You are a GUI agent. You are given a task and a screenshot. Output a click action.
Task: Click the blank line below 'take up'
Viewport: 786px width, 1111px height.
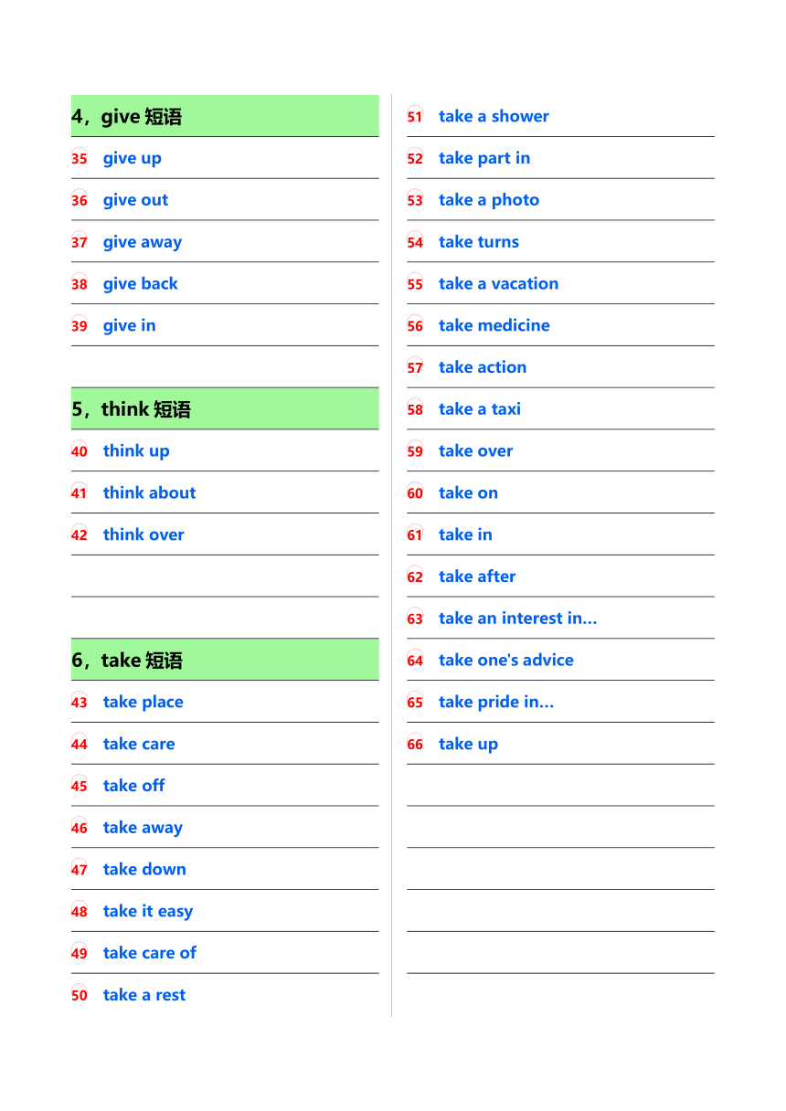(560, 786)
